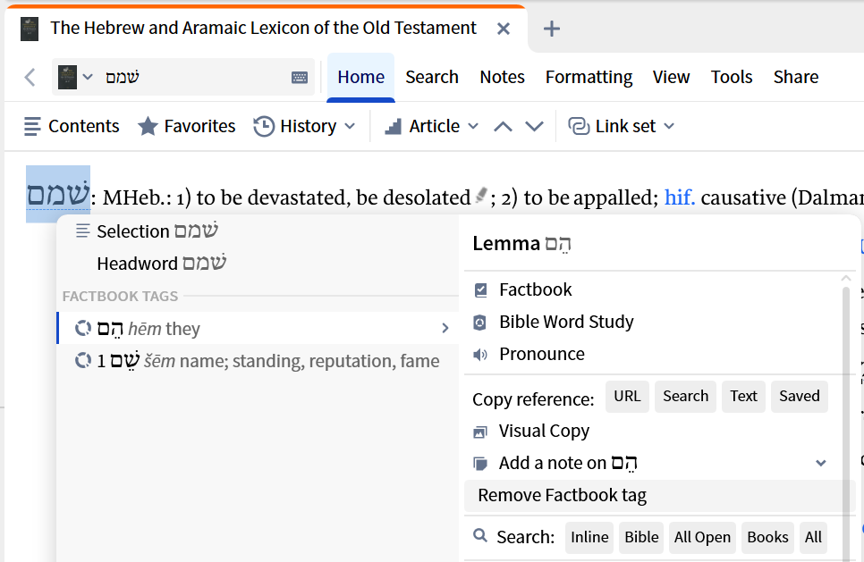Viewport: 864px width, 562px height.
Task: Open Bible Word Study
Action: pyautogui.click(x=566, y=322)
